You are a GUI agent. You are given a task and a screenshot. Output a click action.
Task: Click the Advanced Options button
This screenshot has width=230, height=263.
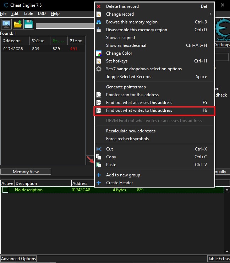[18, 259]
